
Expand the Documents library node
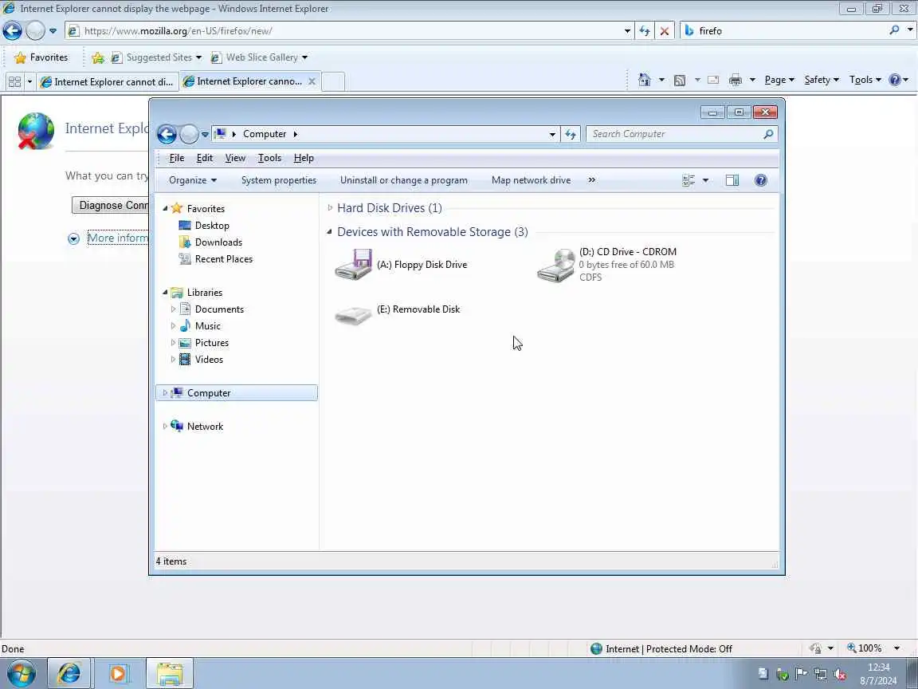[x=173, y=309]
